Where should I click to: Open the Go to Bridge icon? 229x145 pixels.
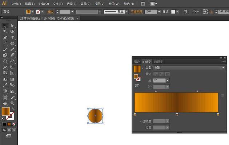pyautogui.click(x=143, y=4)
